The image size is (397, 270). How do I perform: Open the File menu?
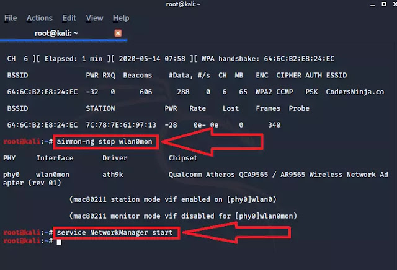tap(11, 18)
